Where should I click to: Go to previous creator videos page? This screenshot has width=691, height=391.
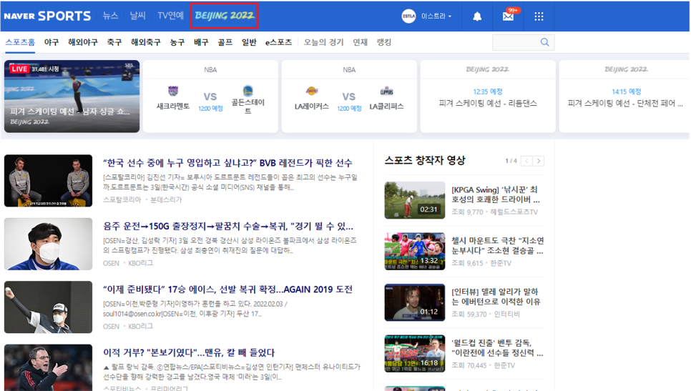(526, 161)
